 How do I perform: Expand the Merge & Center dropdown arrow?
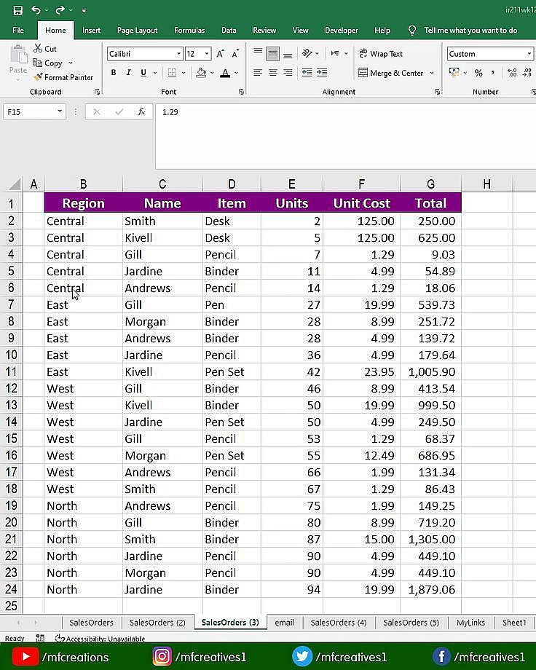(x=432, y=73)
